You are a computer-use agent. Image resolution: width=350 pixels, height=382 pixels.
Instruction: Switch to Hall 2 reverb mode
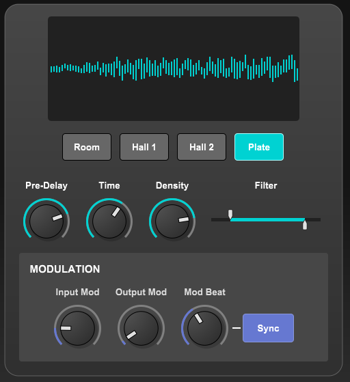click(x=202, y=147)
